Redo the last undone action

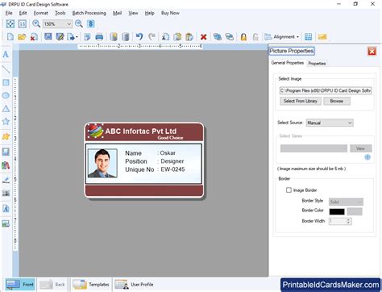click(152, 36)
